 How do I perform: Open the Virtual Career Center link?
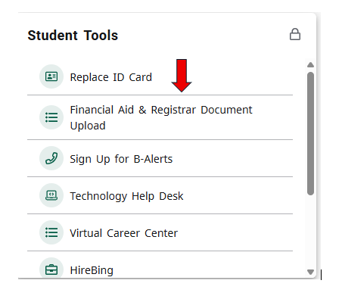tap(123, 233)
